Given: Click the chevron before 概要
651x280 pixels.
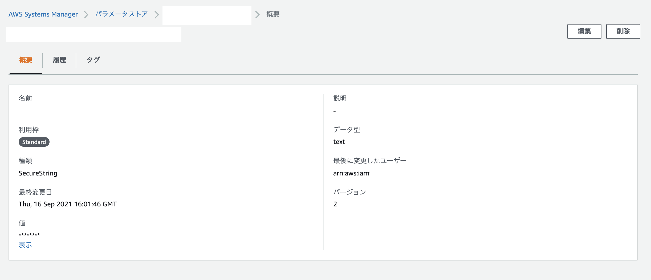Looking at the screenshot, I should pyautogui.click(x=257, y=15).
